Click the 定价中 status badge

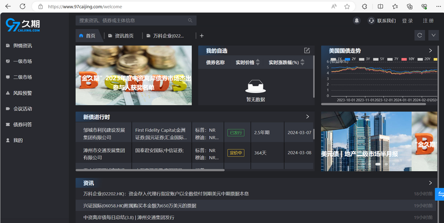(x=236, y=153)
